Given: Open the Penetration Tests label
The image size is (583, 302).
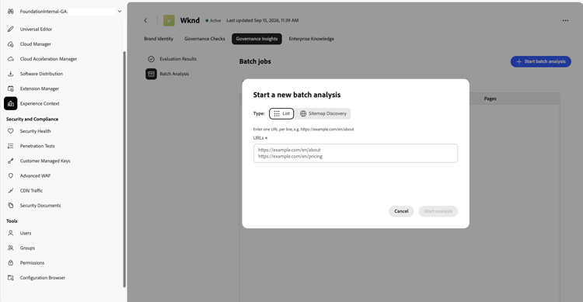Looking at the screenshot, I should pyautogui.click(x=37, y=146).
